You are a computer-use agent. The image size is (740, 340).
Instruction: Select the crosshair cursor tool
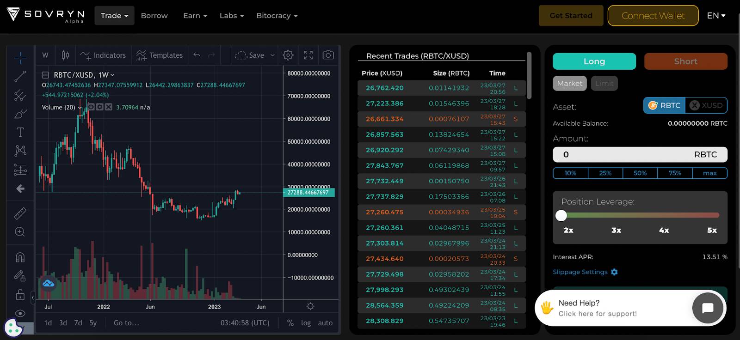point(20,57)
